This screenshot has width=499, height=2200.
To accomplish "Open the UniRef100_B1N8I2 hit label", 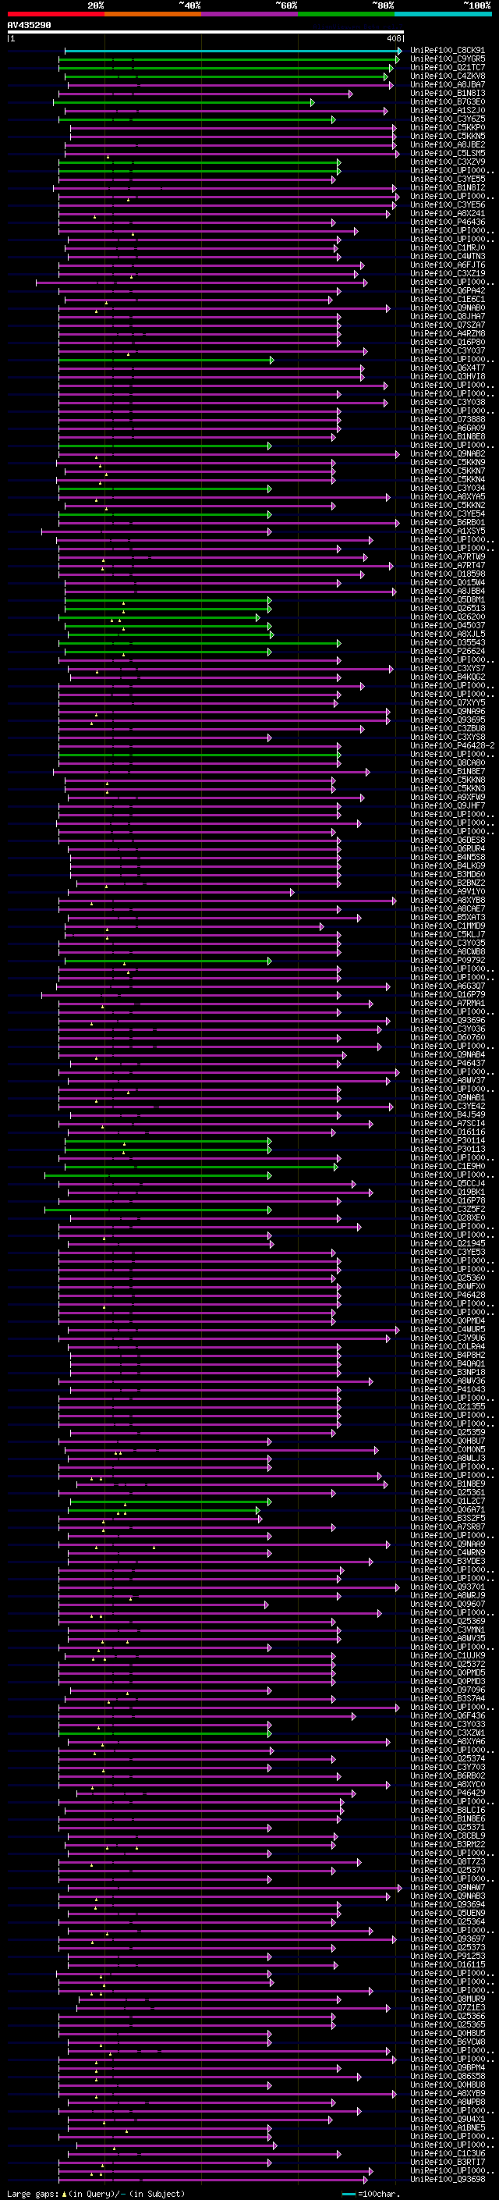I will (x=448, y=188).
